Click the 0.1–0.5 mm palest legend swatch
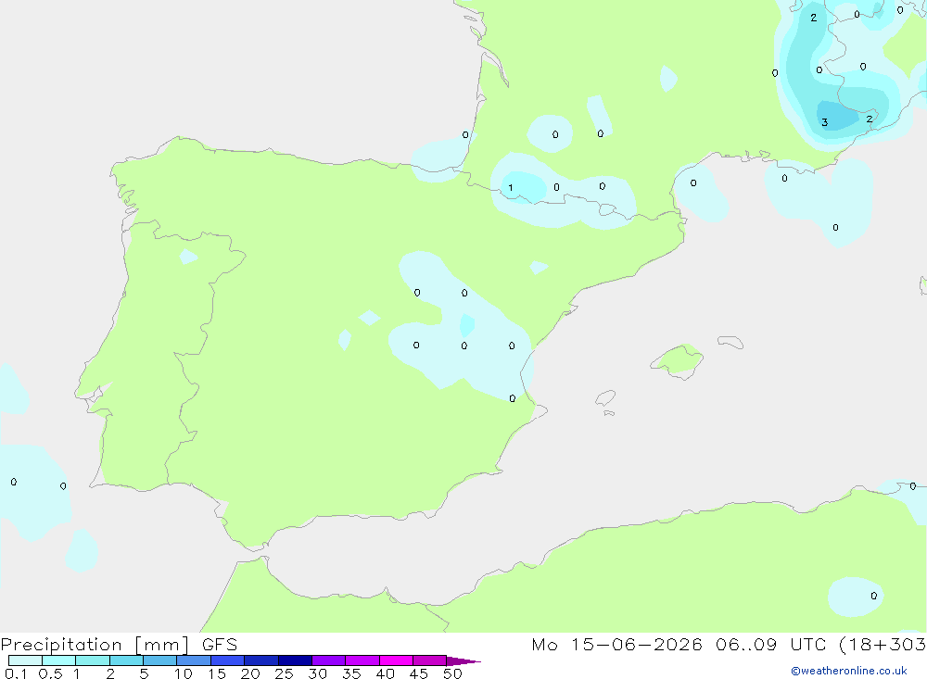 [25, 660]
